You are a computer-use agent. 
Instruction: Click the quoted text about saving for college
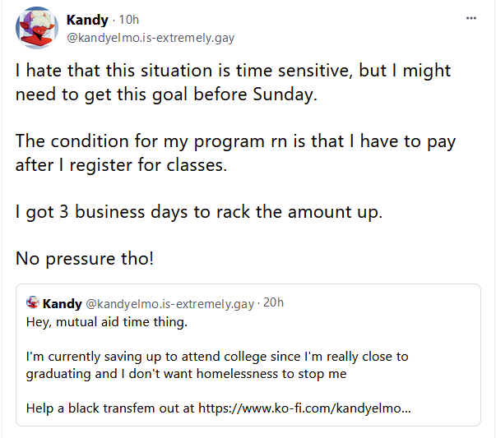217,357
